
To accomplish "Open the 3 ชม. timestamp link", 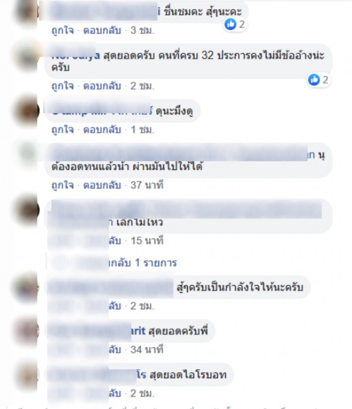I will point(142,30).
